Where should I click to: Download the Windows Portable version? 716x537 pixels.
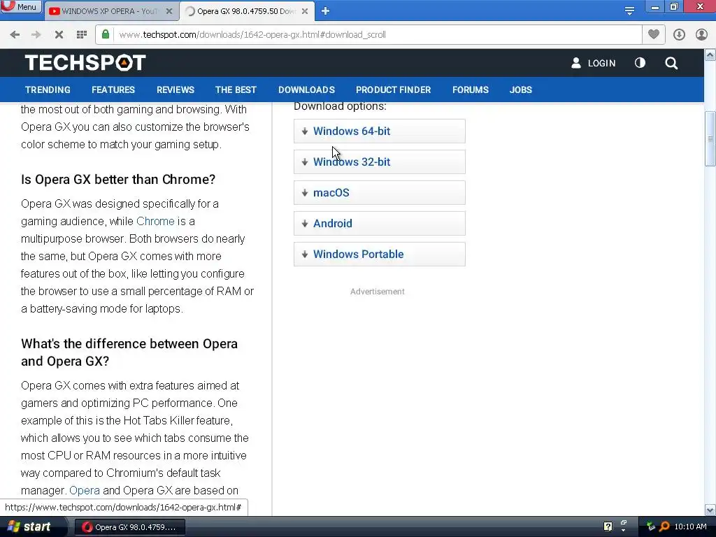[380, 254]
